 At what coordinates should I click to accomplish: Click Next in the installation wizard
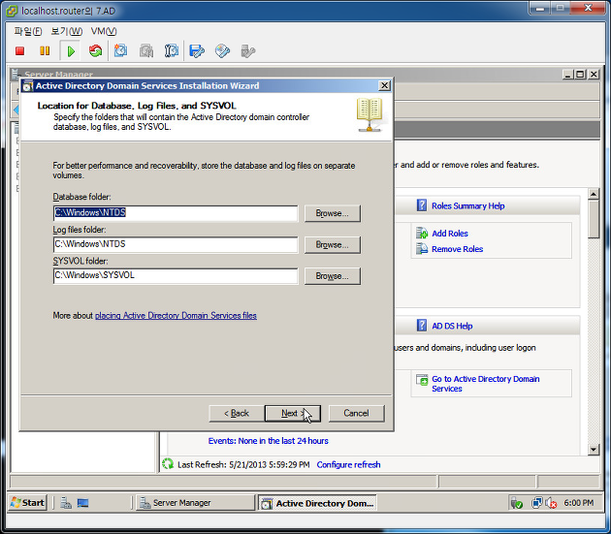coord(293,413)
